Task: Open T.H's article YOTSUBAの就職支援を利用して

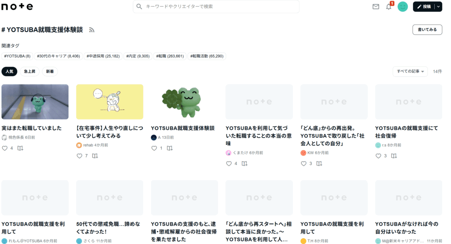Action: click(x=332, y=228)
